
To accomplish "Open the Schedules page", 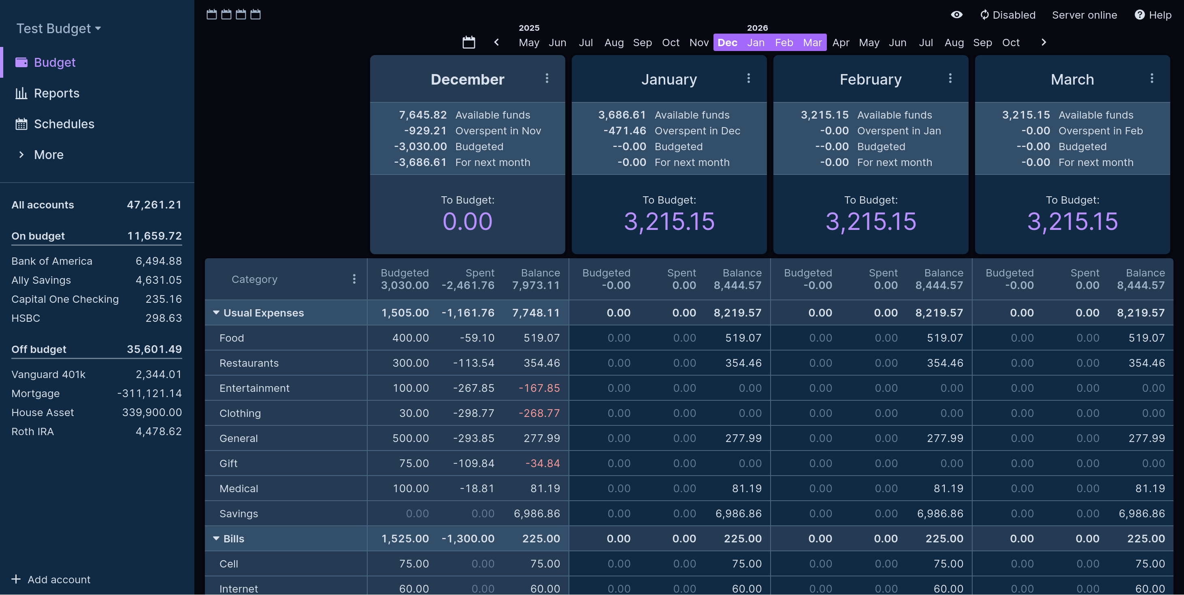I will (64, 124).
